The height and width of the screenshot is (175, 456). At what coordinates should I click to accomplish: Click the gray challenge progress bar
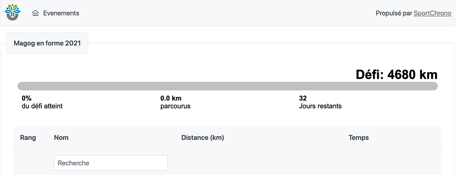point(227,86)
